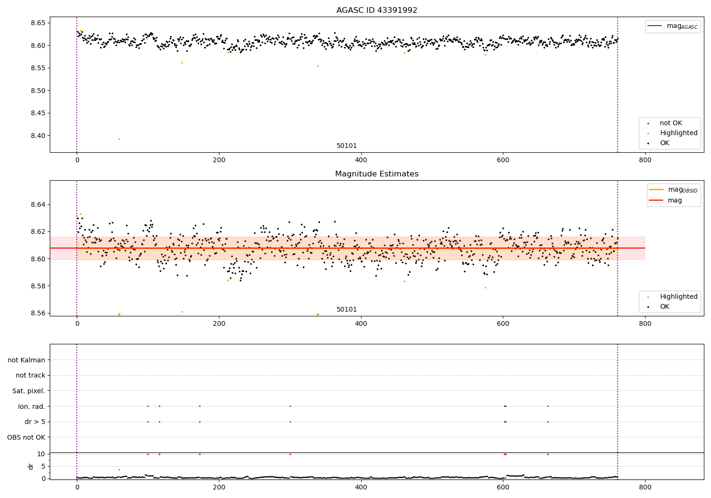Click 'Highlighted' in the top plot legend
This screenshot has height=498, width=711.
679,133
